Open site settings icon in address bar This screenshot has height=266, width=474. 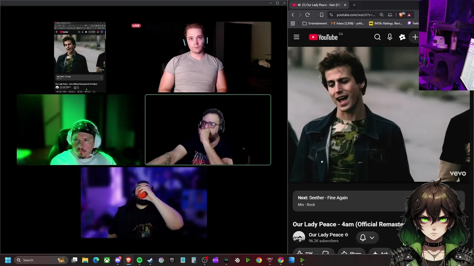(331, 15)
